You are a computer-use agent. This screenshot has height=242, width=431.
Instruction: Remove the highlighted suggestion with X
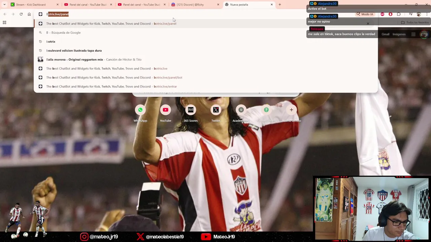(x=368, y=24)
